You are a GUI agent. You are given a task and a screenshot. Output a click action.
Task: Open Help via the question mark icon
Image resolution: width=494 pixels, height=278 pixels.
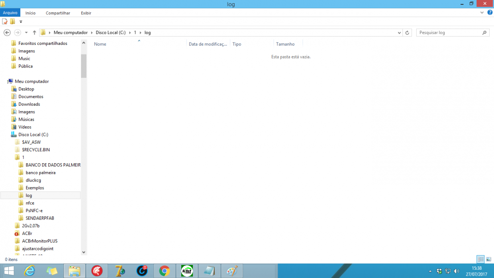coord(490,13)
